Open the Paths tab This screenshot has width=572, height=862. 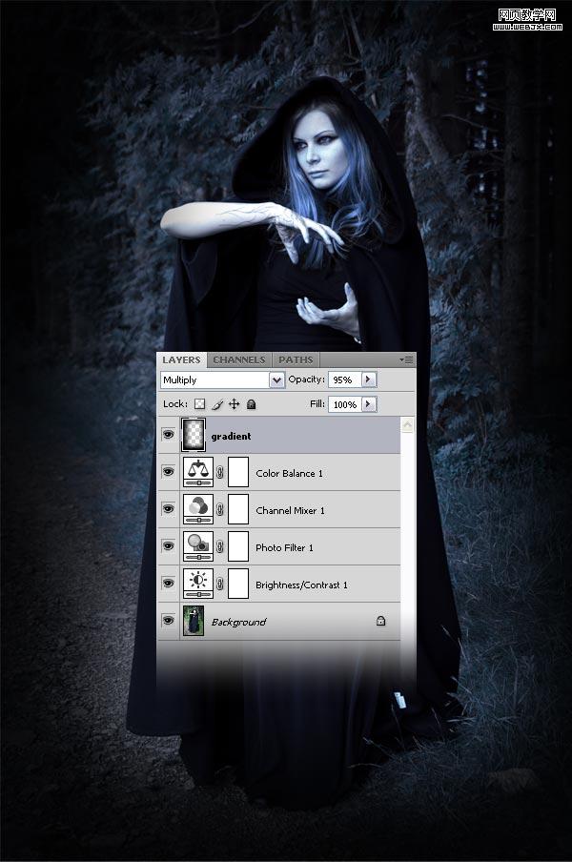tap(296, 360)
